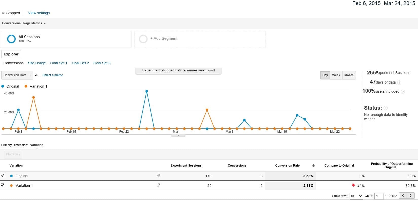Open the View settings link
Image resolution: width=418 pixels, height=202 pixels.
(39, 13)
